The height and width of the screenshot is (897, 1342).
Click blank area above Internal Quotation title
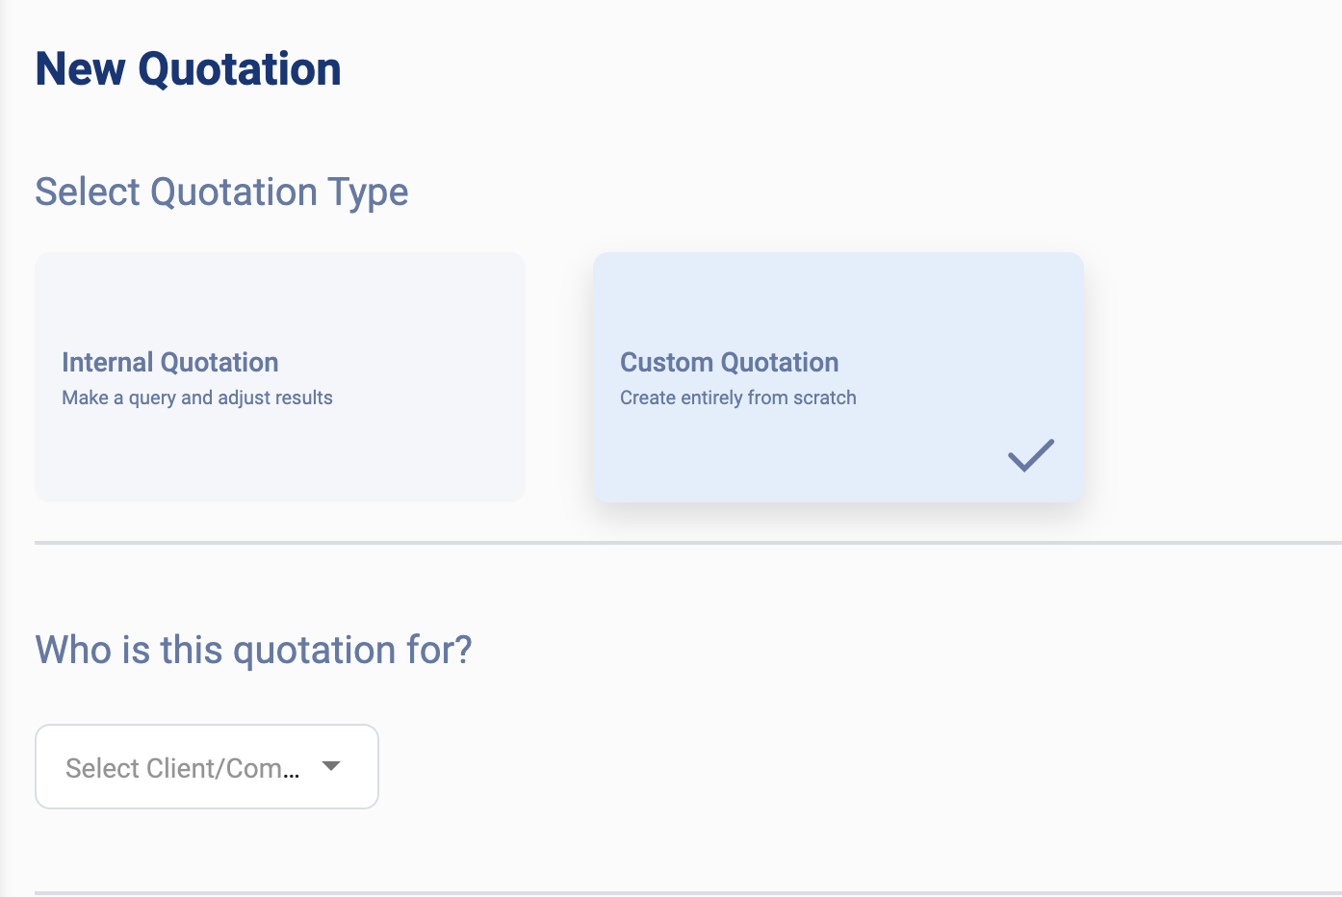click(x=279, y=298)
